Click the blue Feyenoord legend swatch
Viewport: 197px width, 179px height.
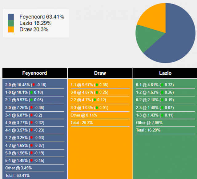coord(11,17)
